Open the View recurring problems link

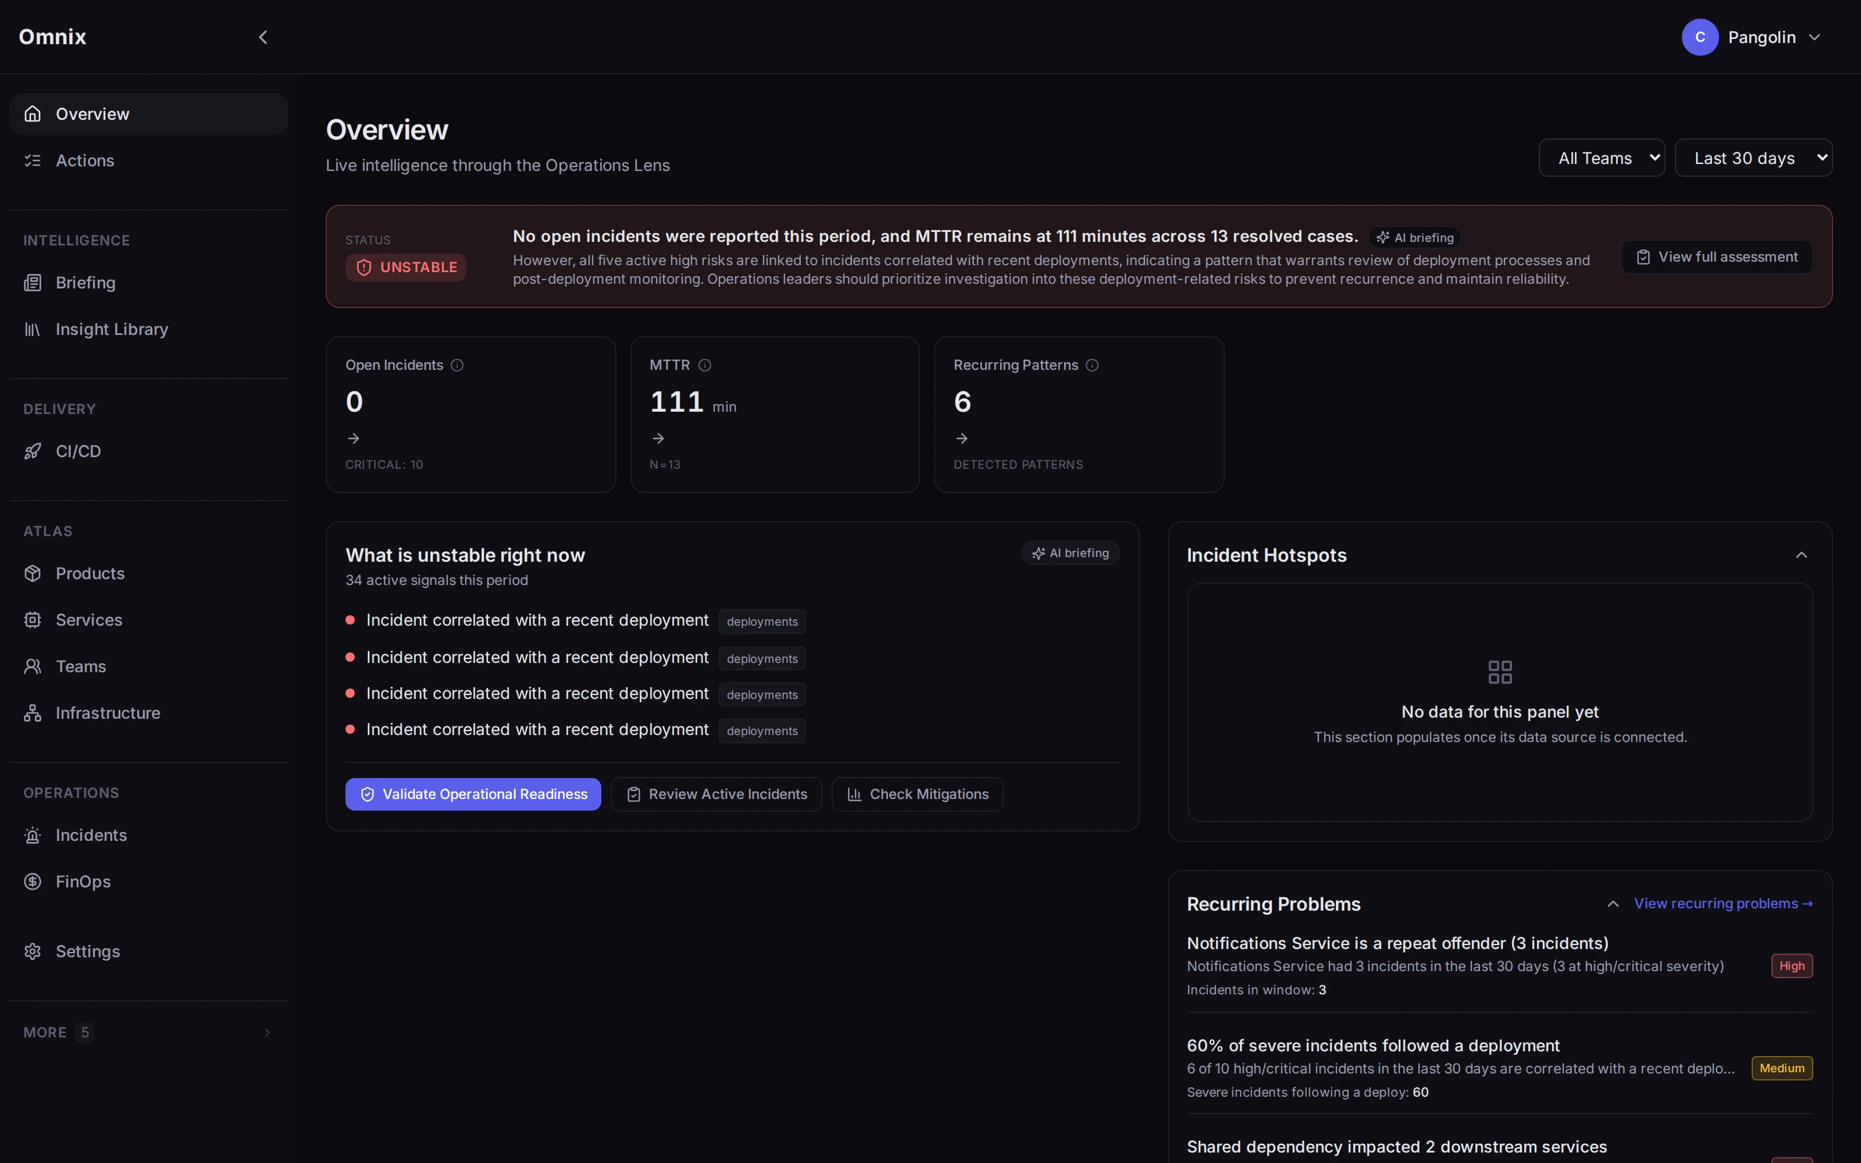click(x=1723, y=904)
